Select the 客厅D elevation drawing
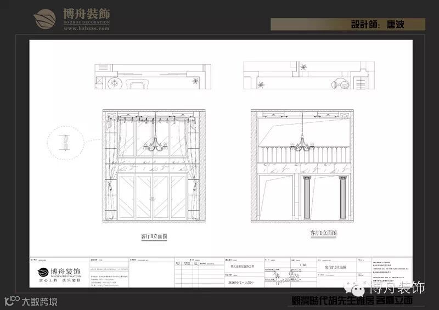Image resolution: width=439 pixels, height=310 pixels. (302, 166)
